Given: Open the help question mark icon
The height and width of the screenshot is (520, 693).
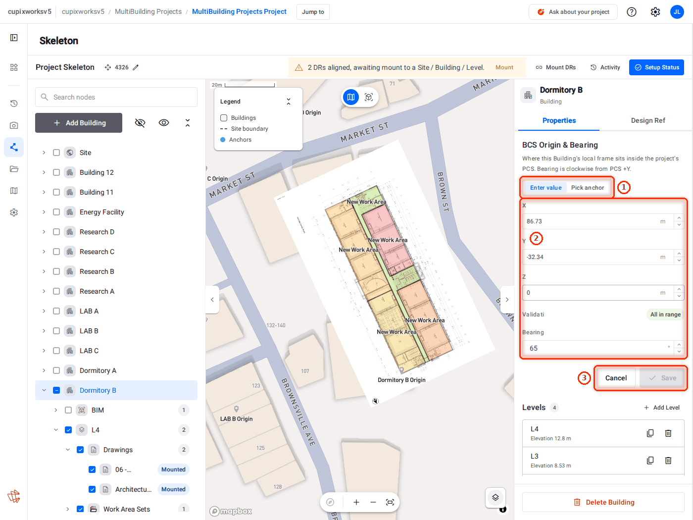Looking at the screenshot, I should (632, 12).
